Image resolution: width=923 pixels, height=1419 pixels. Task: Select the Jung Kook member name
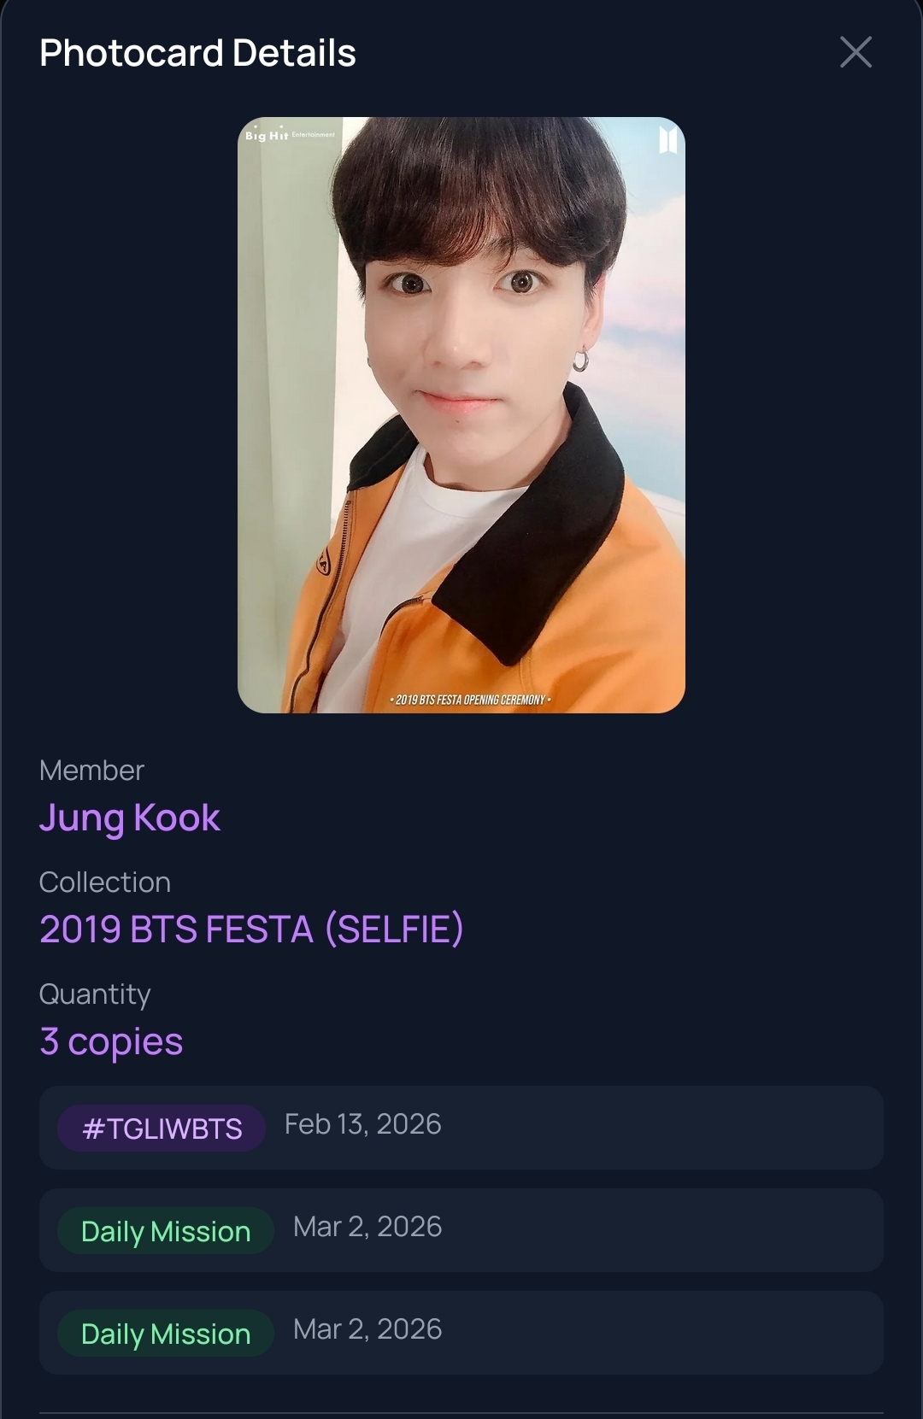tap(130, 818)
